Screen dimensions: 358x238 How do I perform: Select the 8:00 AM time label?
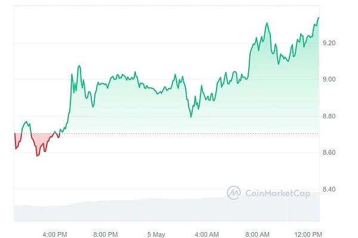click(257, 234)
